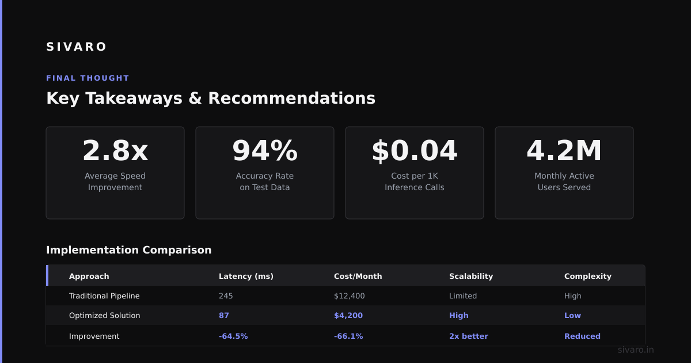Click the SIVARO logo text
This screenshot has width=691, height=363.
77,47
